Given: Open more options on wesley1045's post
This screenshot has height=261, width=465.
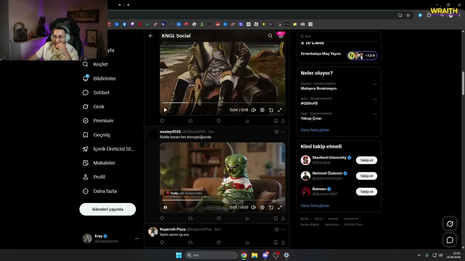Looking at the screenshot, I should pos(283,132).
